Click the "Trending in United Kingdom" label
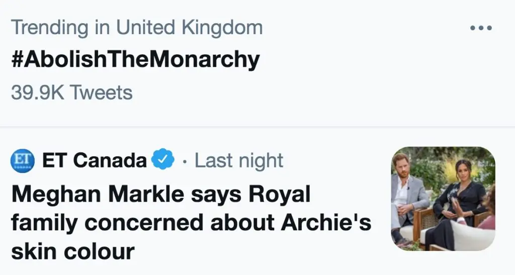The image size is (515, 275). pyautogui.click(x=137, y=28)
